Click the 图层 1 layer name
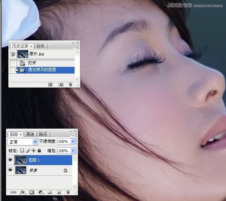 click(x=34, y=160)
